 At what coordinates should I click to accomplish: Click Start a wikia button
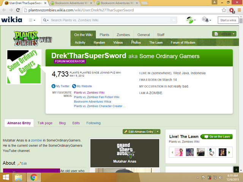(228, 20)
